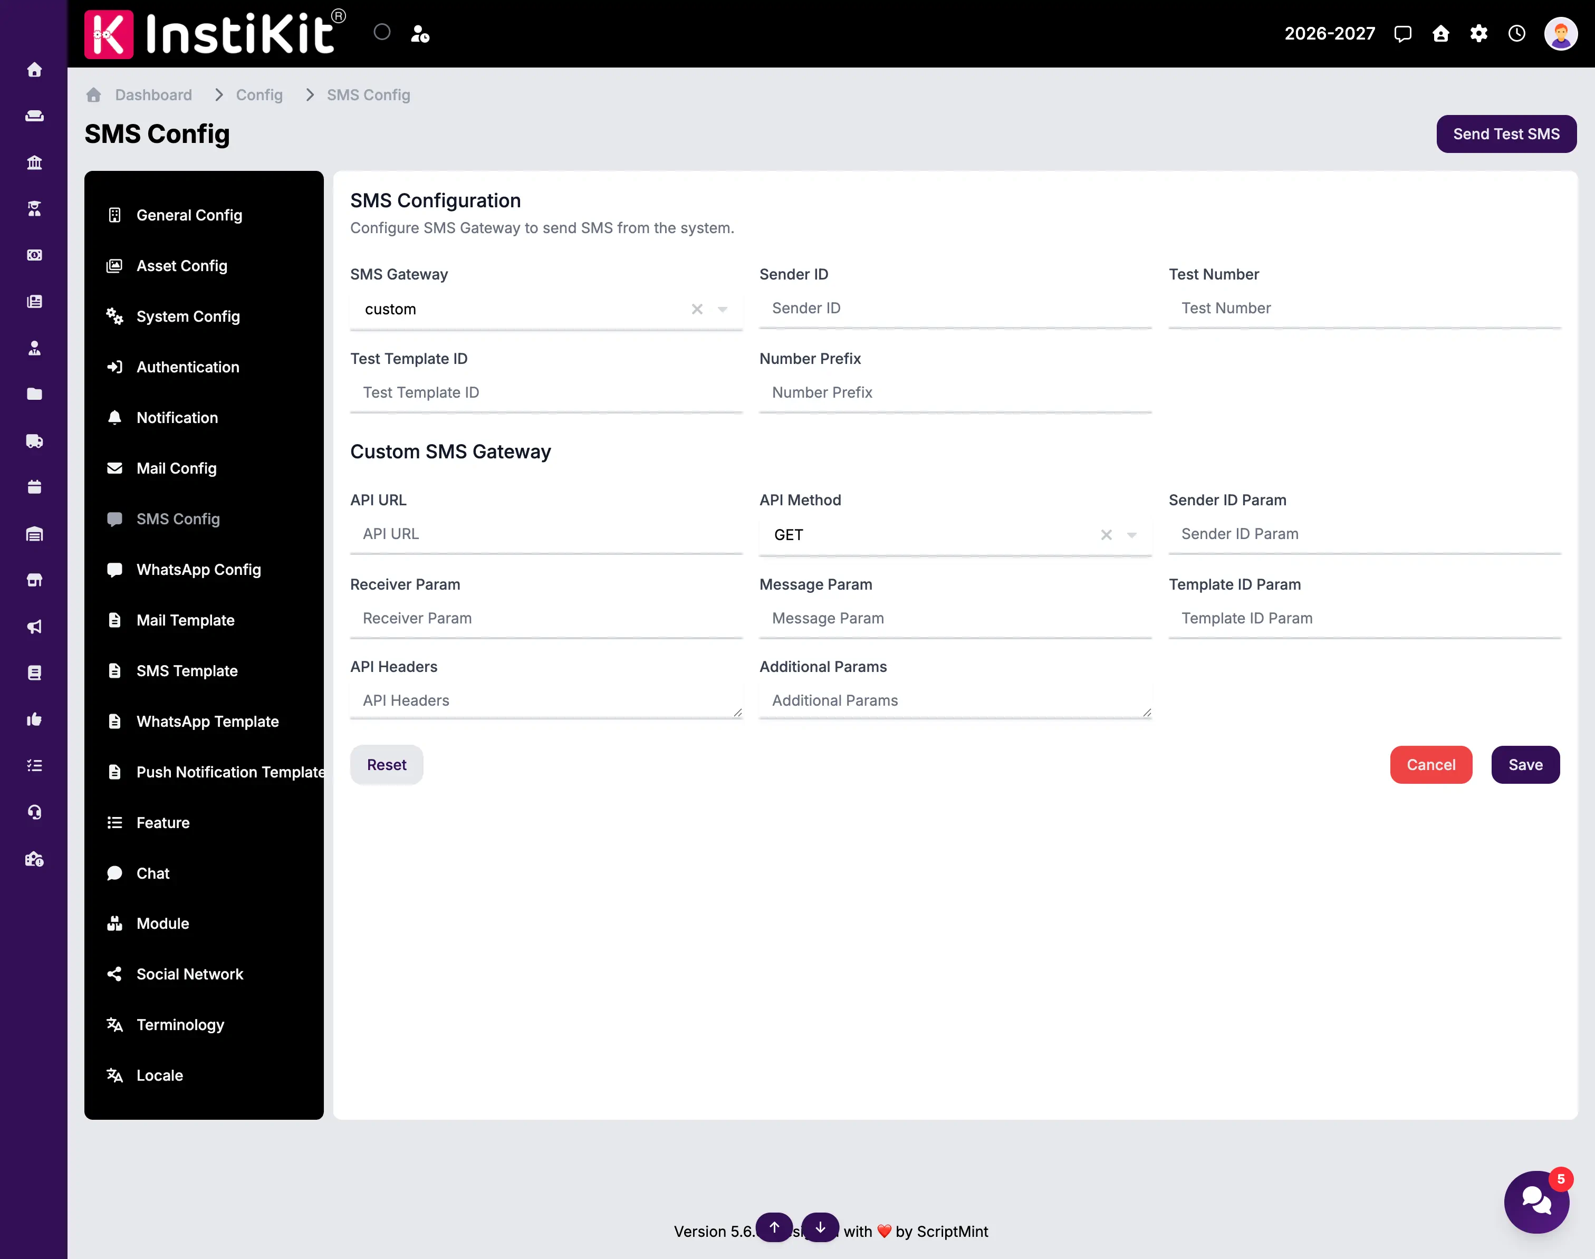The width and height of the screenshot is (1595, 1259).
Task: Focus the Sender ID input field
Action: tap(955, 309)
